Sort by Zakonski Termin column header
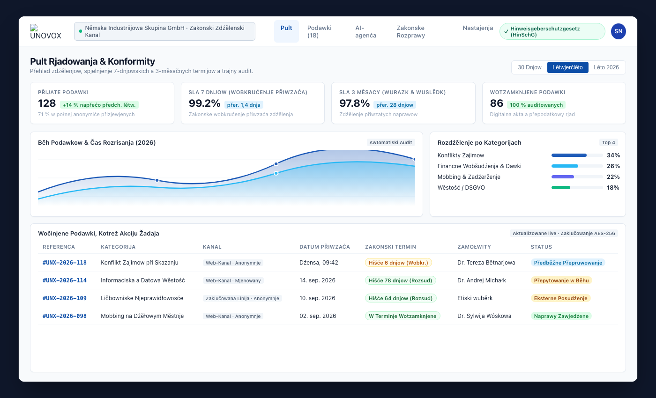Viewport: 656px width, 398px height. click(390, 247)
